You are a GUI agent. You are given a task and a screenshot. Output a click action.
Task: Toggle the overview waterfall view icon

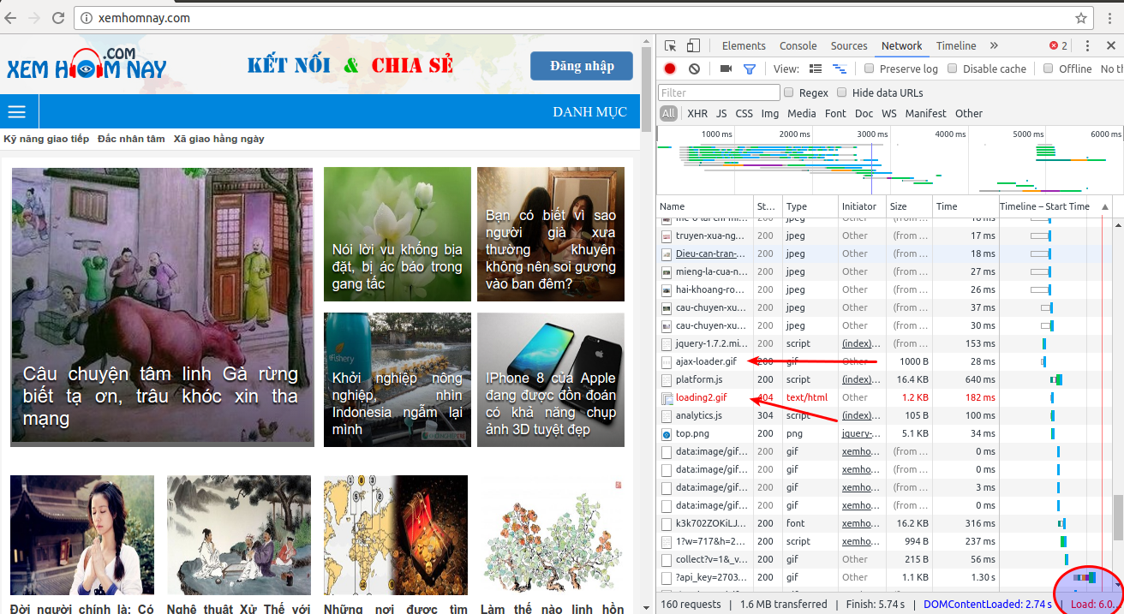pos(840,69)
